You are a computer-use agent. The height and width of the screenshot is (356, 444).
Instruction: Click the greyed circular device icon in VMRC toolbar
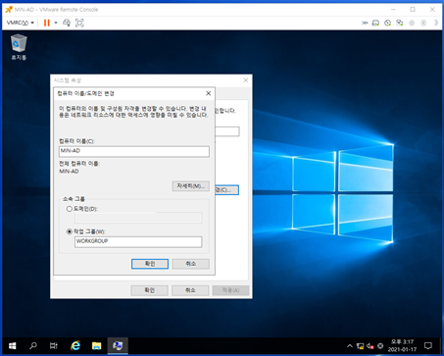[x=412, y=23]
